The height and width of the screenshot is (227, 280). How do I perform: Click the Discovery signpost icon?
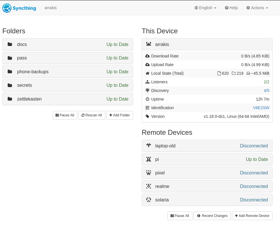(147, 91)
